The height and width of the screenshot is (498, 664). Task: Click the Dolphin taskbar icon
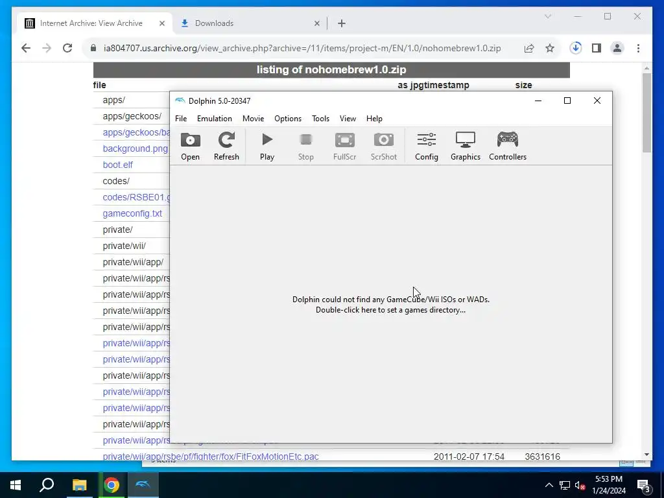pyautogui.click(x=143, y=485)
